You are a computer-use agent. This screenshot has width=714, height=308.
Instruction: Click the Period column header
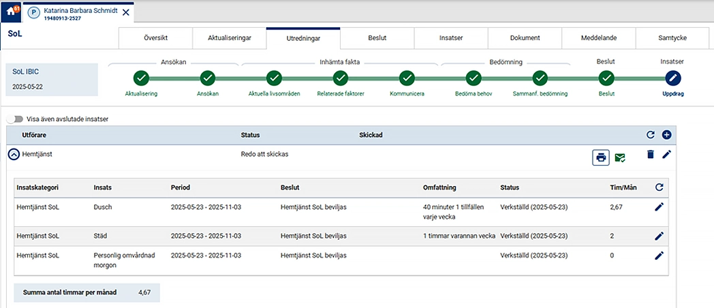[181, 187]
